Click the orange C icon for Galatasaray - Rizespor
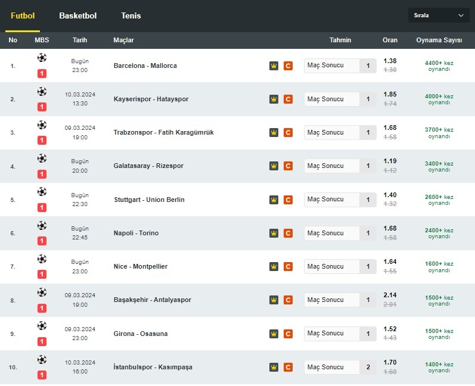Screen dimensions: 475x386 coord(288,166)
